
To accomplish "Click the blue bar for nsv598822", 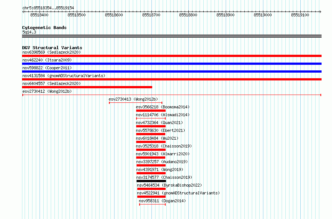I will (172, 72).
